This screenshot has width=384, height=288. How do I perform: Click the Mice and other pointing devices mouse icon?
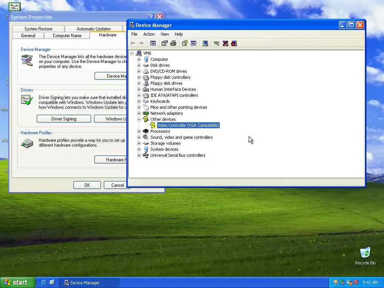pyautogui.click(x=146, y=107)
